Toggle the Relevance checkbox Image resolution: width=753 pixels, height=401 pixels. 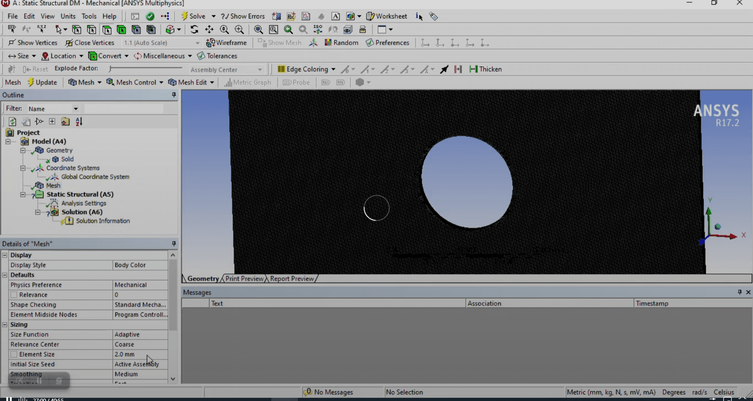coord(13,295)
